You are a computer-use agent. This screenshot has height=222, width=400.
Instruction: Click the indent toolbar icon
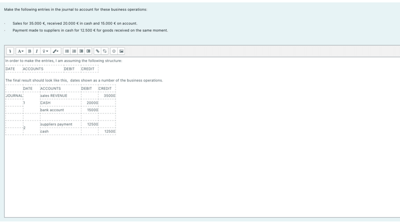pos(88,51)
